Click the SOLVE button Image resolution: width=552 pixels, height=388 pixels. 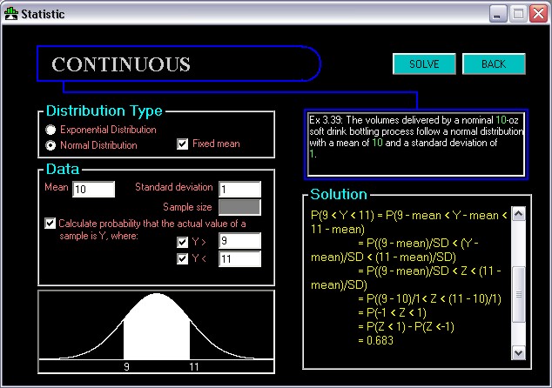coord(424,64)
